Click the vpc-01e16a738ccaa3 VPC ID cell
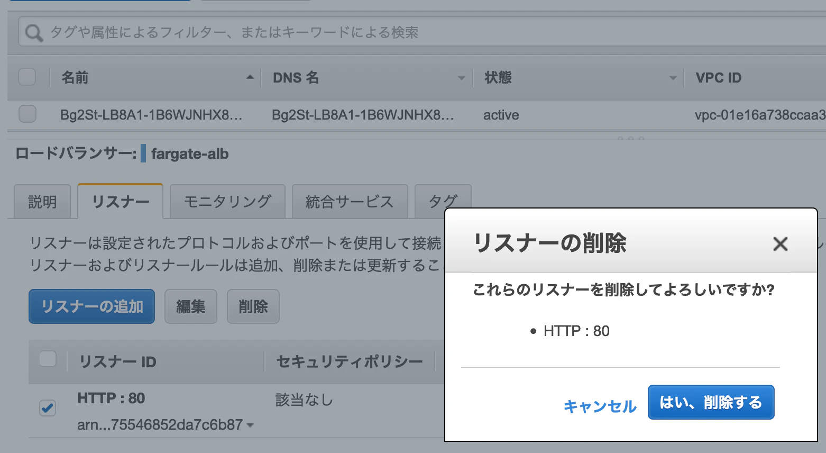The width and height of the screenshot is (826, 453). (x=760, y=115)
